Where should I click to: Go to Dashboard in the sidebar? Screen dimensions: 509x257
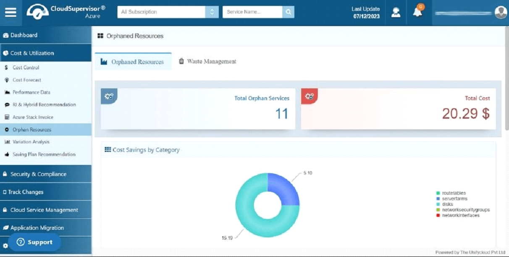click(x=46, y=35)
